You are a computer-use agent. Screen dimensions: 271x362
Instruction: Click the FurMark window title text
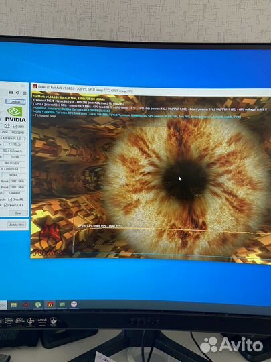tap(86, 89)
